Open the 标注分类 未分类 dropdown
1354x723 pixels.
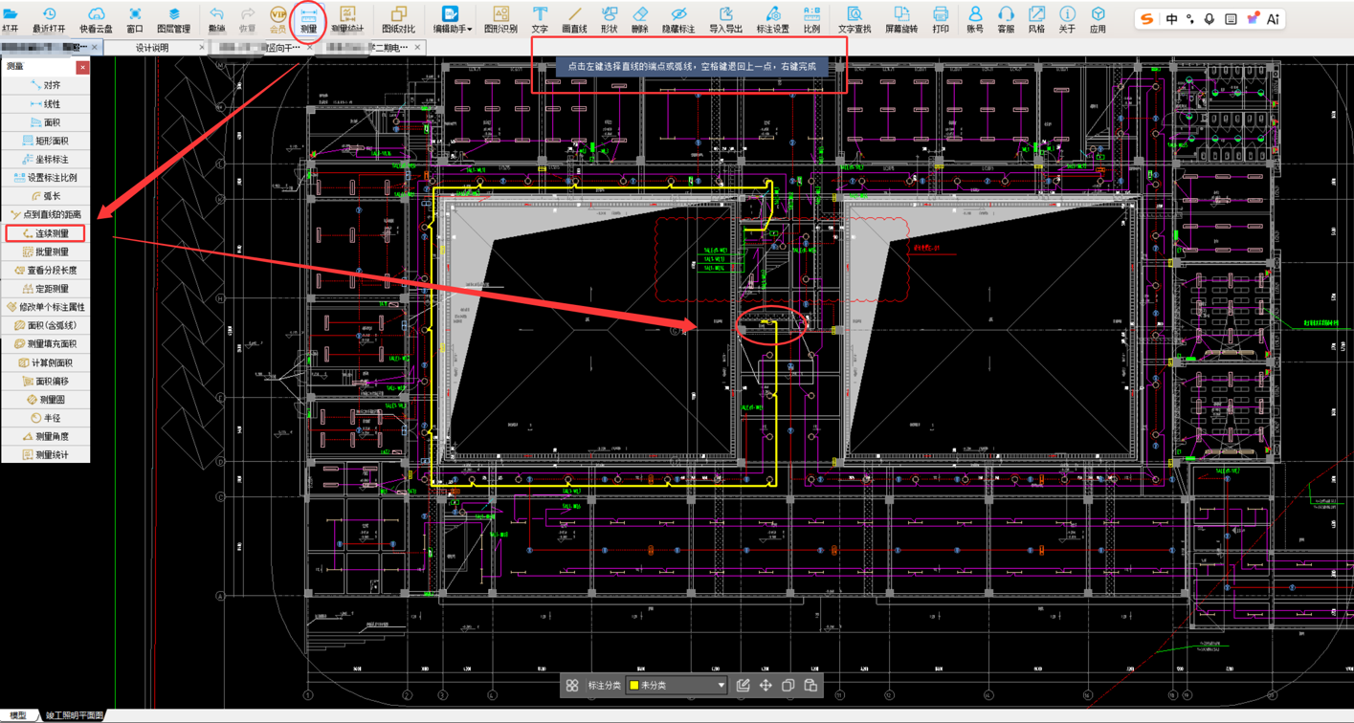677,686
